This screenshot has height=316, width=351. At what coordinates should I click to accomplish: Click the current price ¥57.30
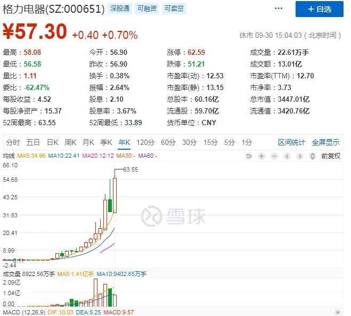(x=35, y=31)
